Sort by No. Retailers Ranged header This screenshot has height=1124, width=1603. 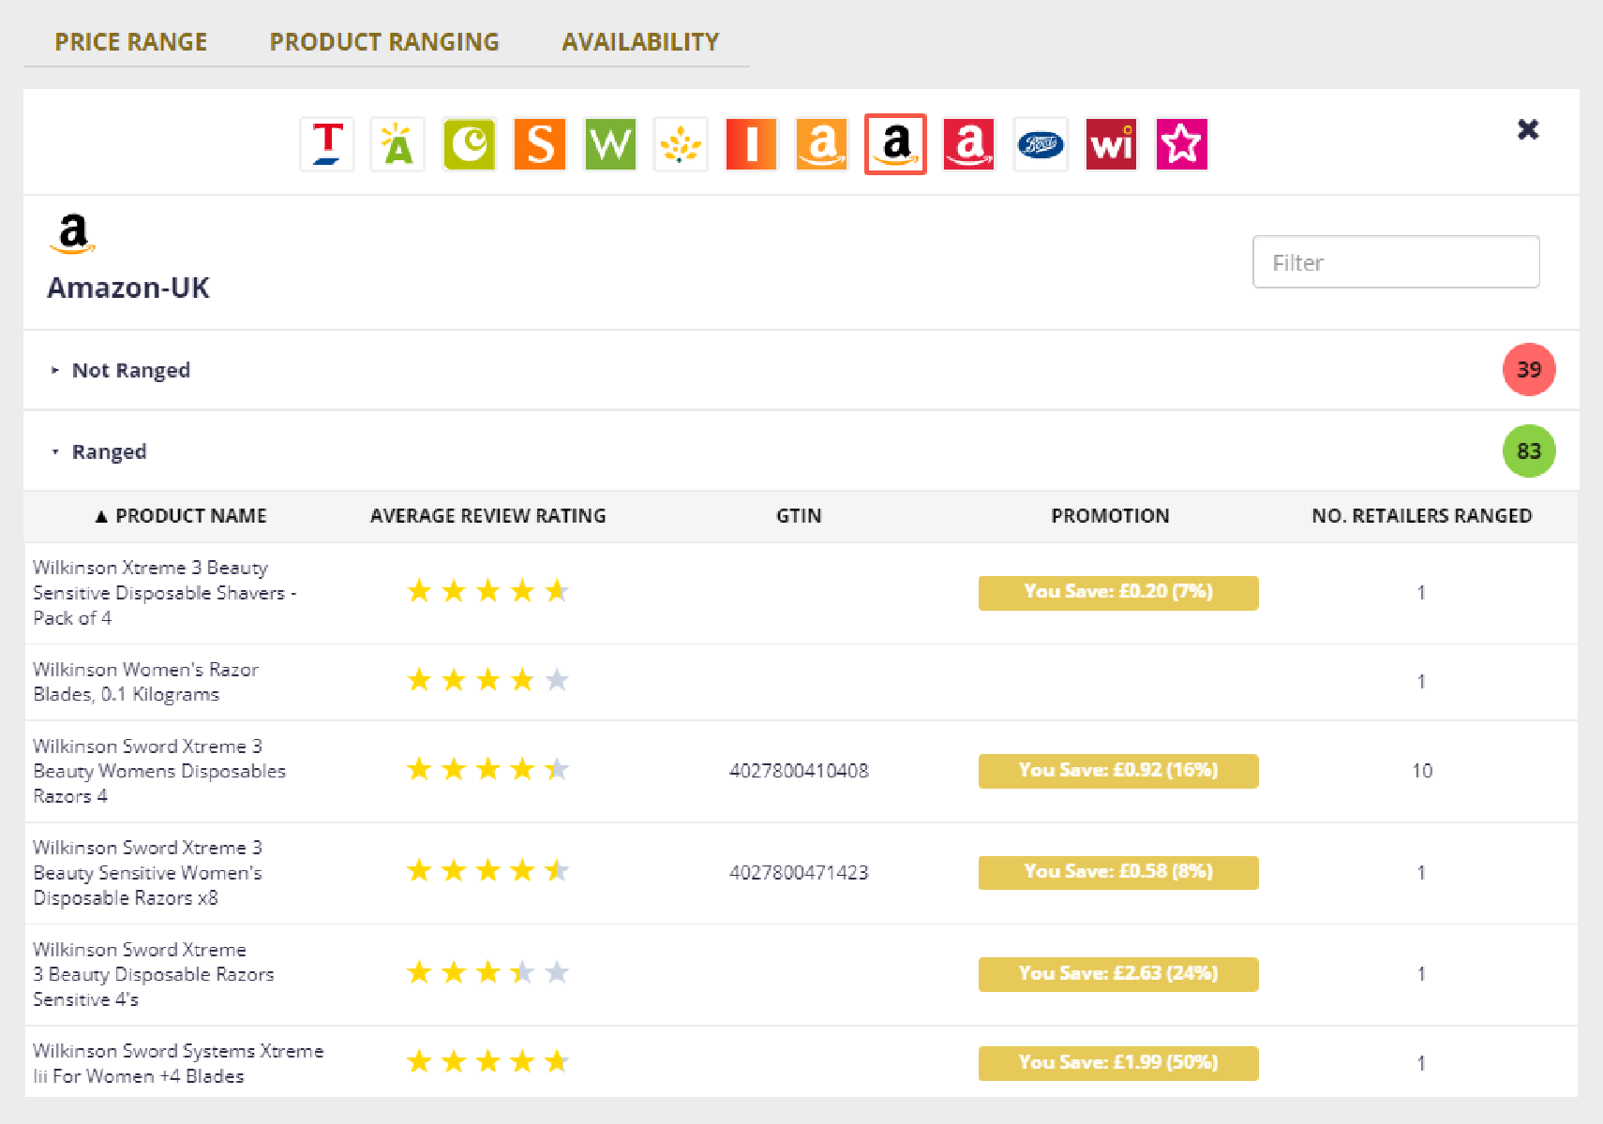(1421, 516)
